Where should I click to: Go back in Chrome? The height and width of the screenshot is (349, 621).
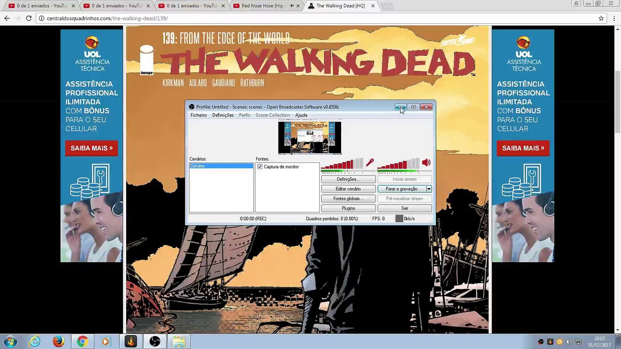tap(7, 18)
